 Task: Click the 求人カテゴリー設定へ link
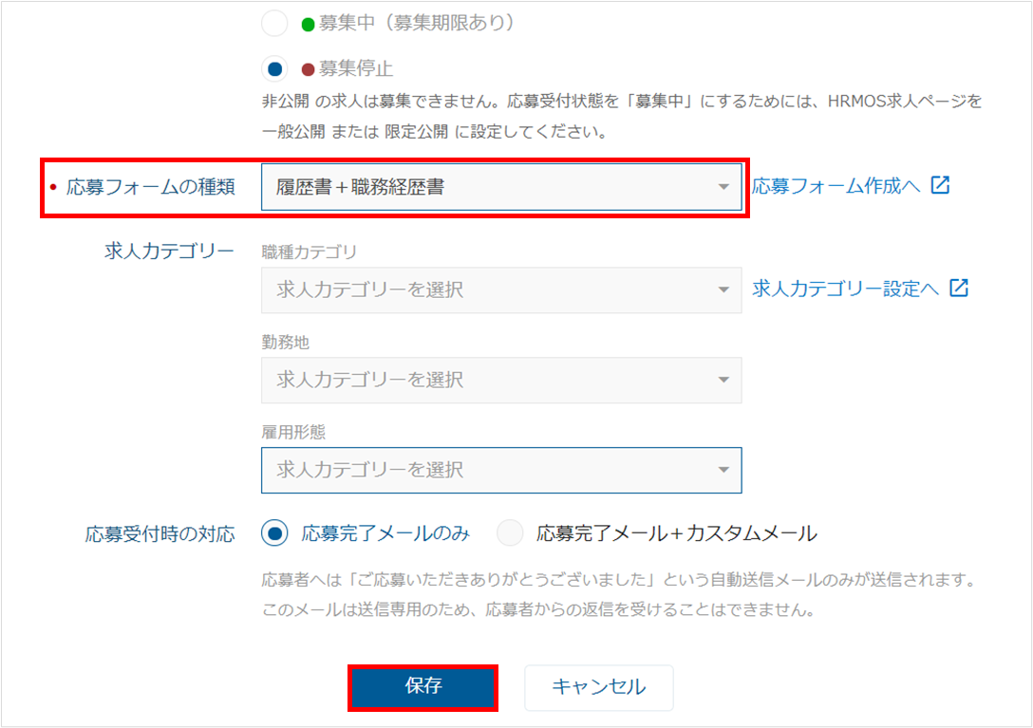[x=845, y=289]
